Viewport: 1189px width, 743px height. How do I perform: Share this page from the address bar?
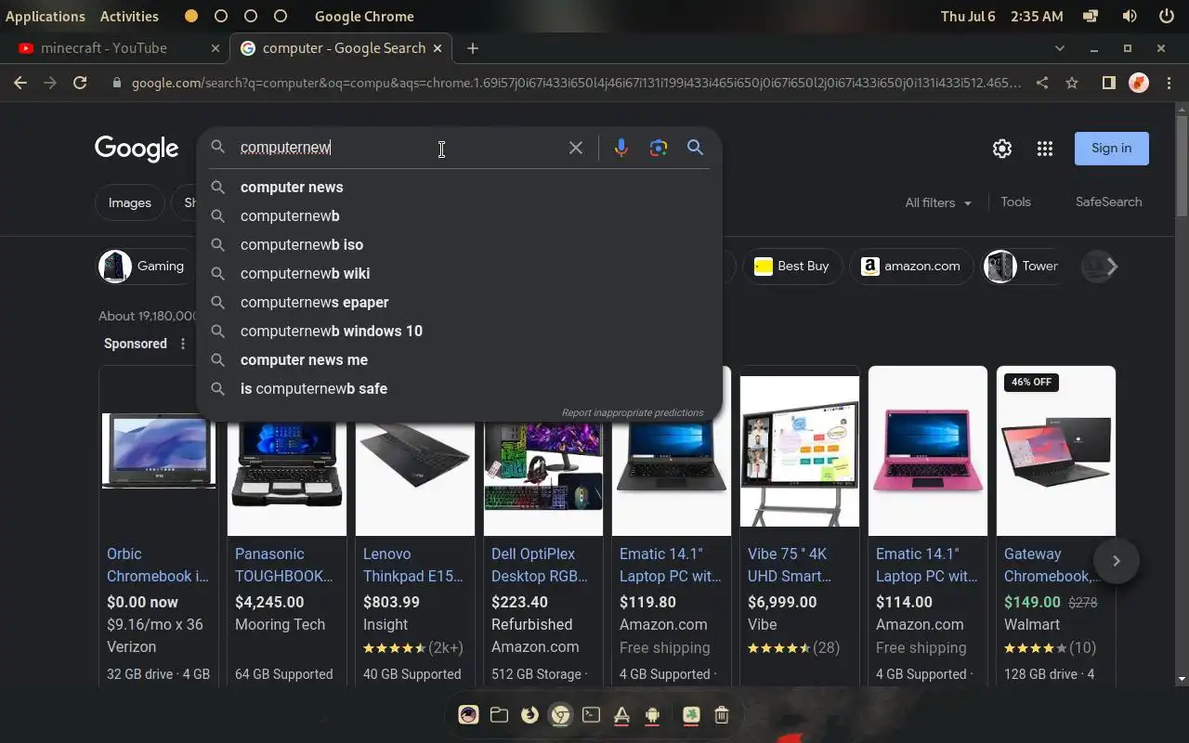point(1042,83)
